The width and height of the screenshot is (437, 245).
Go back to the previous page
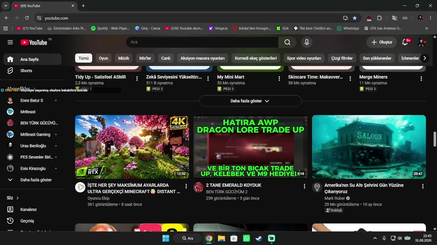[6, 18]
